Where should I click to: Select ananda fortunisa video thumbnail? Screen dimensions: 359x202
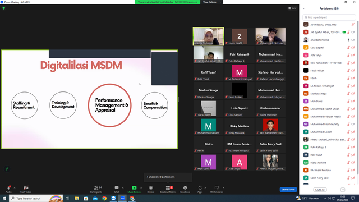(x=208, y=36)
